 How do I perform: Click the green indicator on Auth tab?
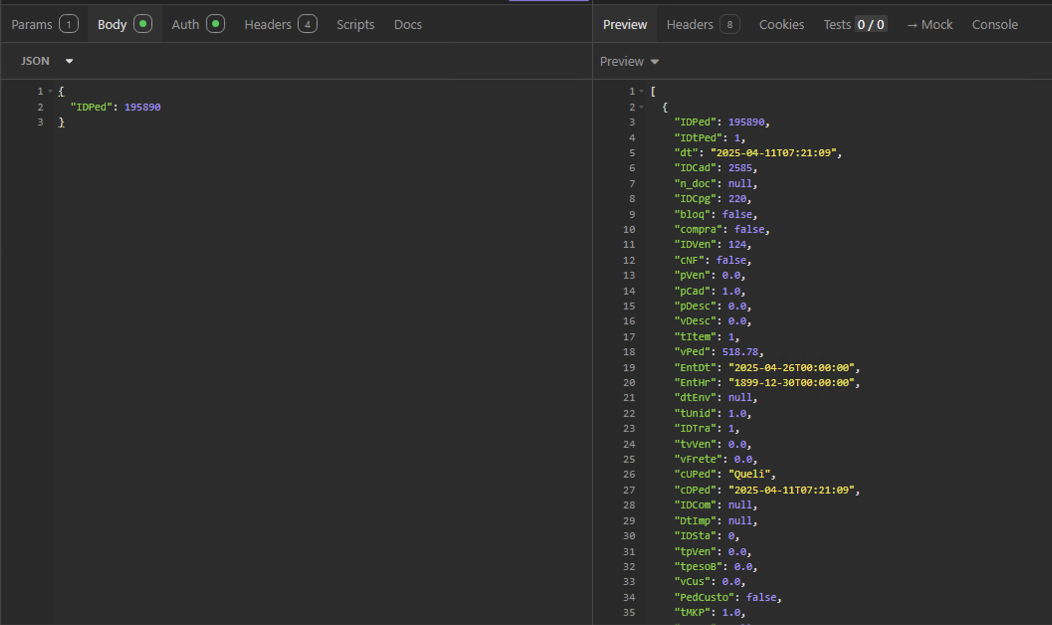tap(215, 24)
